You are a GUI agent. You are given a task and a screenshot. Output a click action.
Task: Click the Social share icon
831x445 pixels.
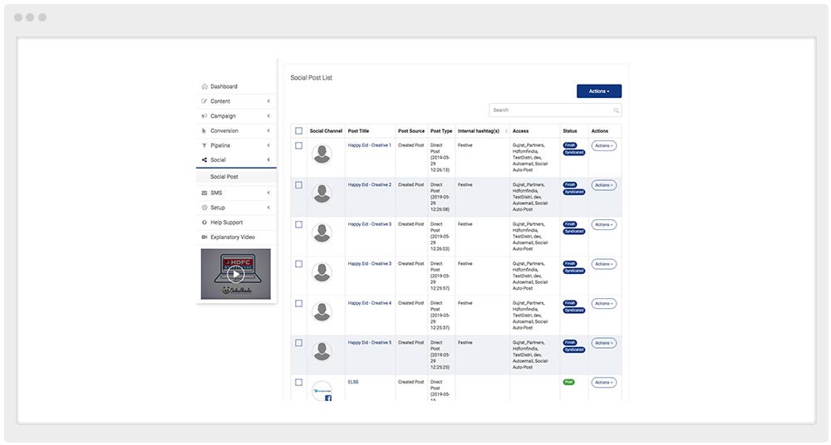tap(204, 160)
